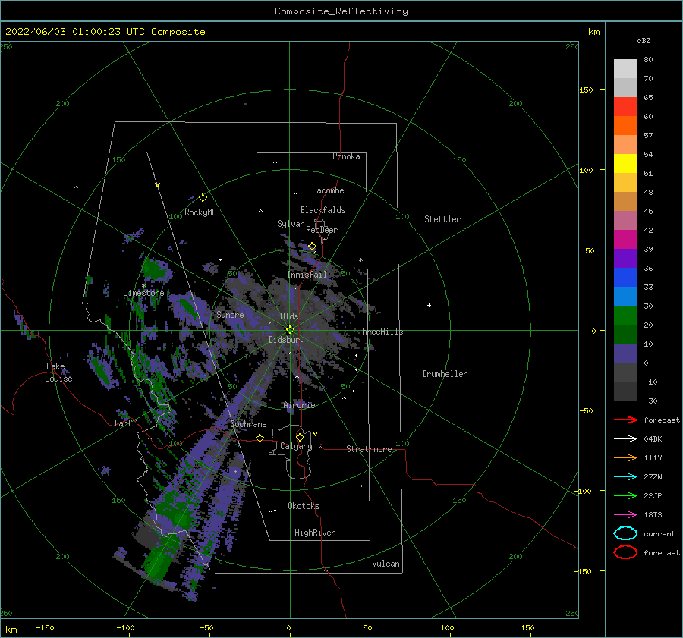Click the red forecast arrow in legend
The height and width of the screenshot is (638, 683).
point(625,420)
